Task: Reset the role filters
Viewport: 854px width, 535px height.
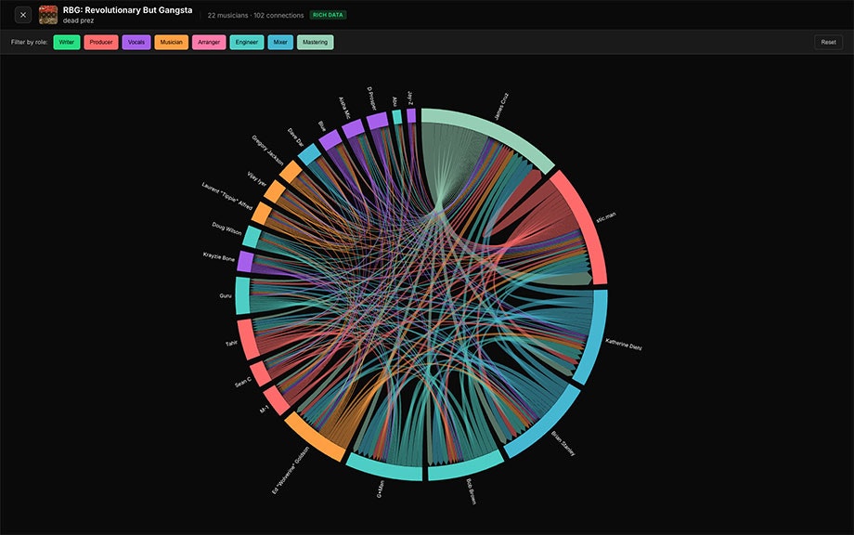Action: pyautogui.click(x=828, y=42)
